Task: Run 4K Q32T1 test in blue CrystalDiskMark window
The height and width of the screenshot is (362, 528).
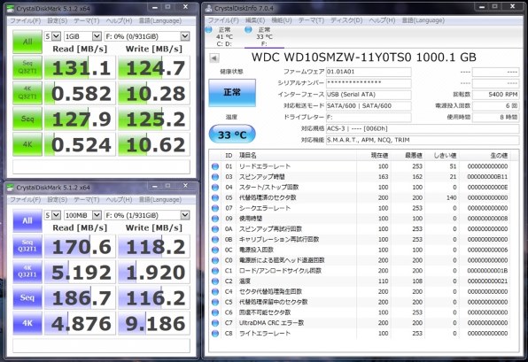Action: pyautogui.click(x=27, y=272)
